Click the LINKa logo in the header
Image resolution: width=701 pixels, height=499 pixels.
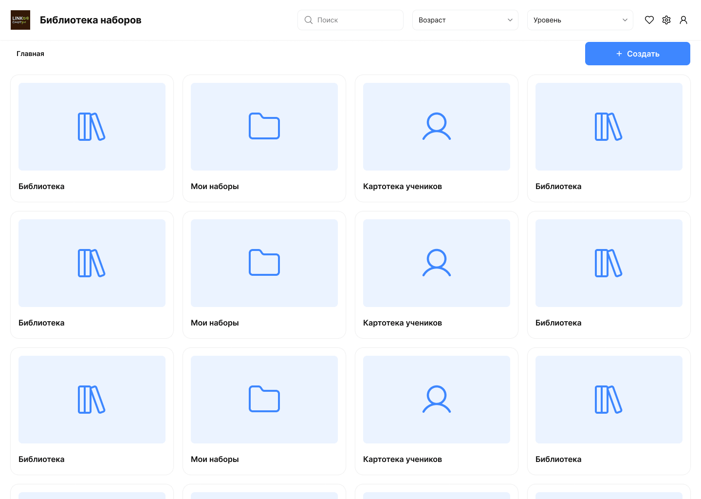coord(20,20)
